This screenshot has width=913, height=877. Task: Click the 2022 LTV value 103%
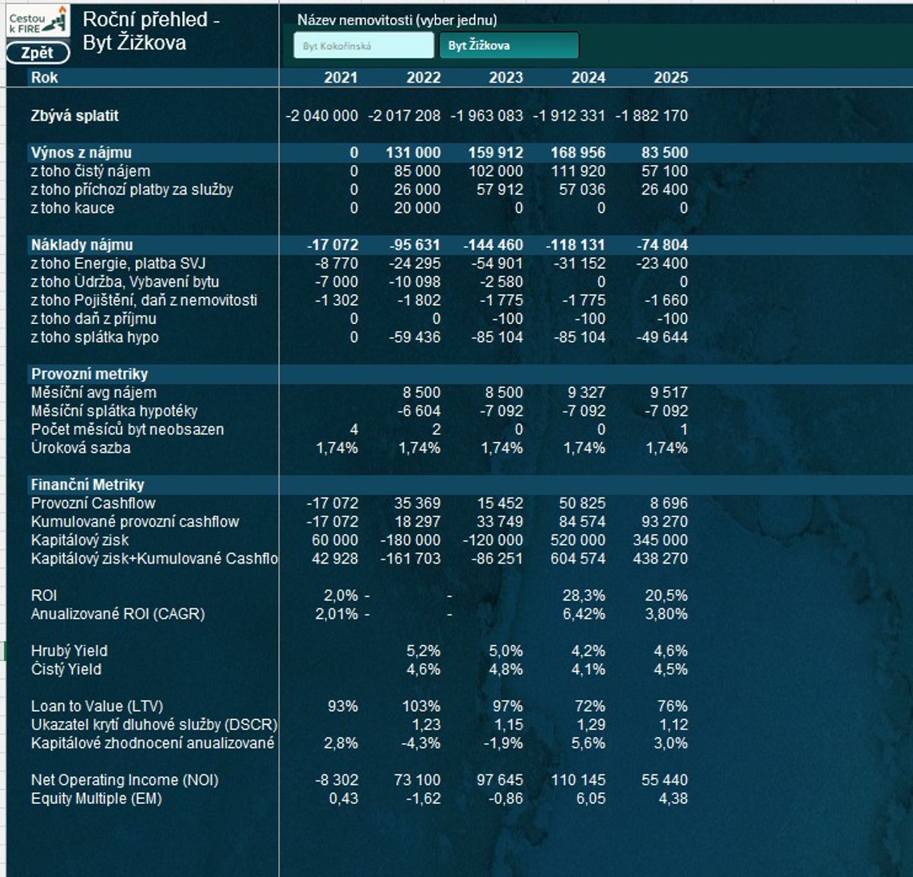coord(421,706)
